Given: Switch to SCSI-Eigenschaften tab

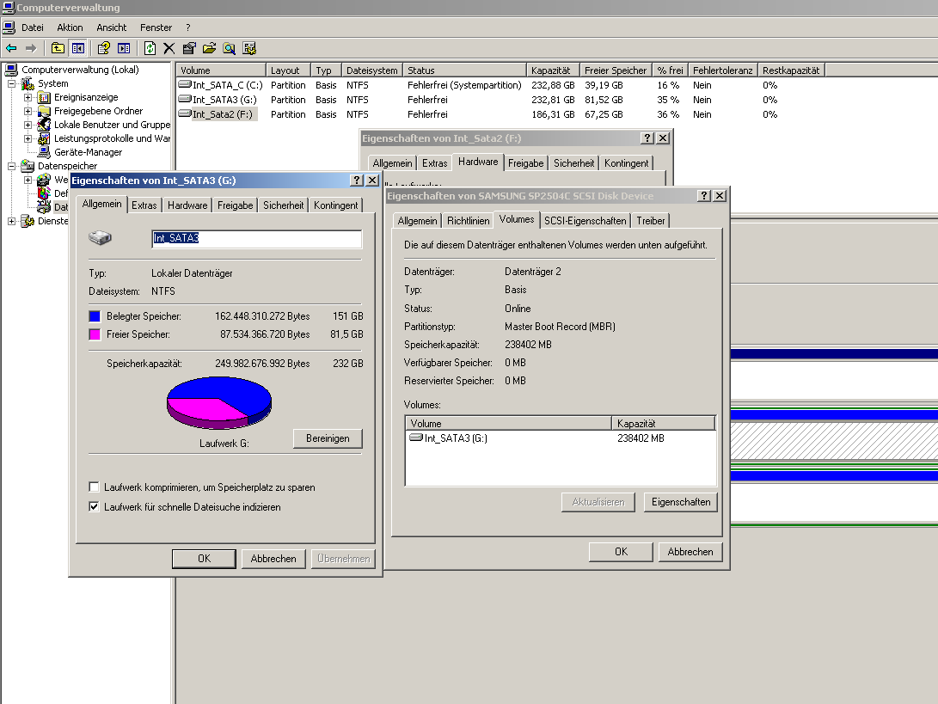Looking at the screenshot, I should pyautogui.click(x=585, y=221).
